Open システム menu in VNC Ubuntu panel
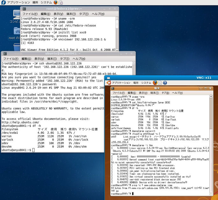 [146, 83]
